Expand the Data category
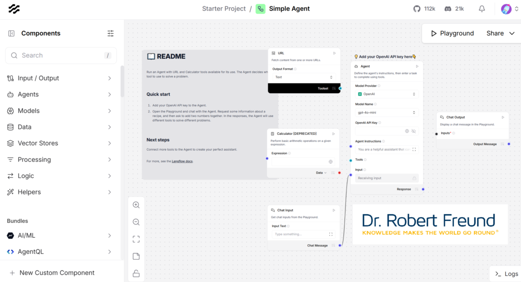521x282 pixels. (x=109, y=127)
